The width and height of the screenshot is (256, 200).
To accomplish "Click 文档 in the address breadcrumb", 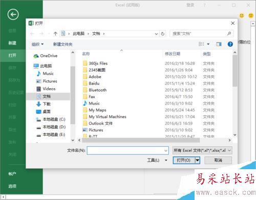I will [96, 34].
